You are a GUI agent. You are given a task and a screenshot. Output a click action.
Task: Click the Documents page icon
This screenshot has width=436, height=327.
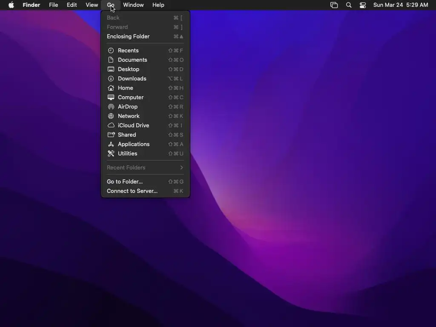click(111, 60)
